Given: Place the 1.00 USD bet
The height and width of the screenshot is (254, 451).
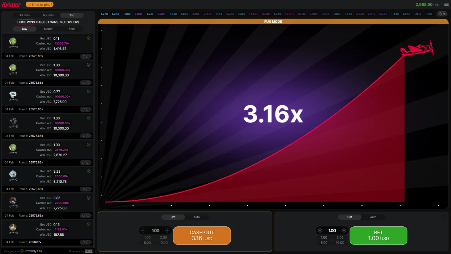Looking at the screenshot, I should tap(378, 235).
